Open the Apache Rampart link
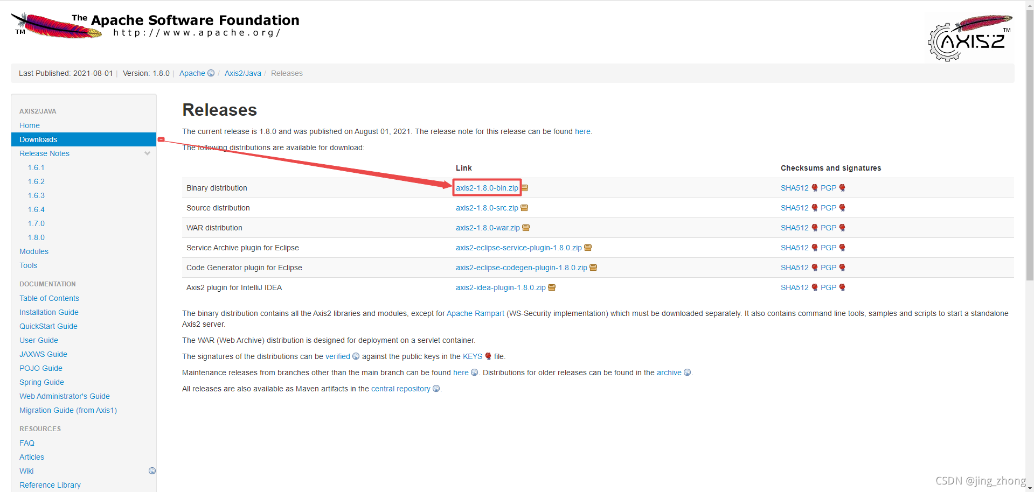Viewport: 1034px width, 492px height. click(x=476, y=313)
